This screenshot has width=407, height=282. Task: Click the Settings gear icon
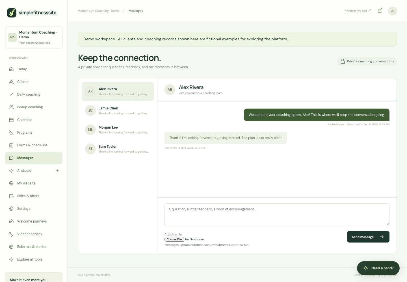point(11,209)
